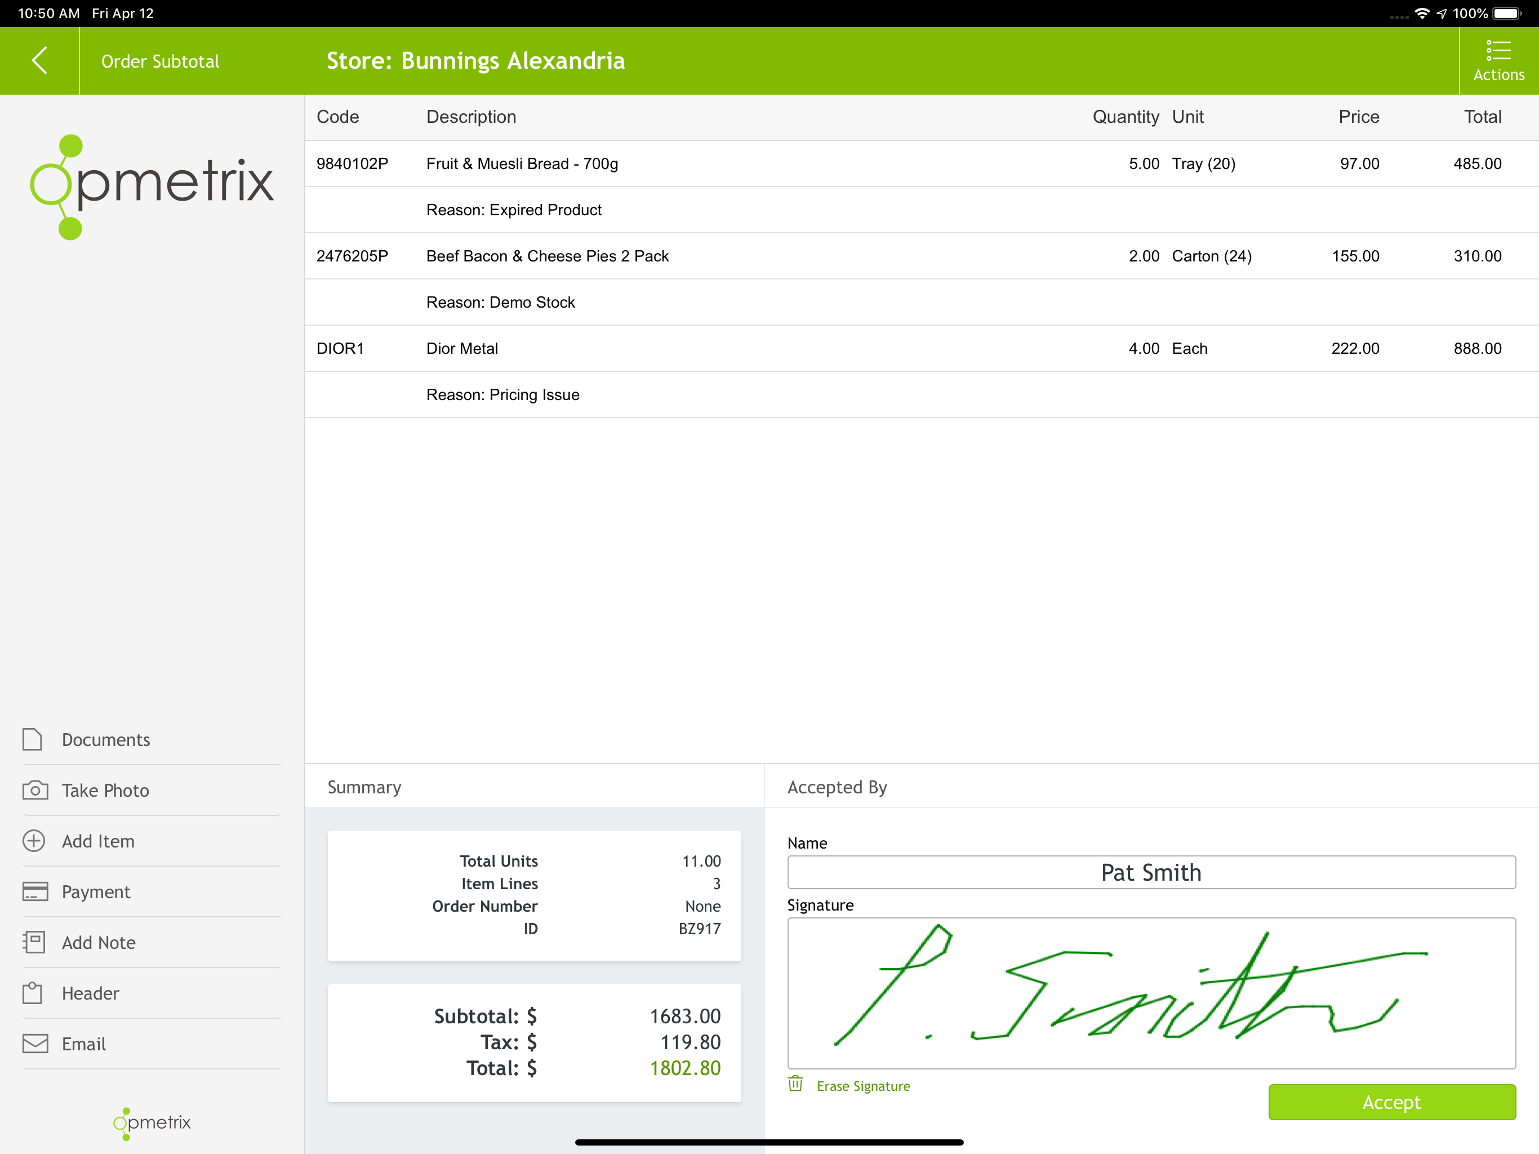Click the Tray (20) unit cell
The height and width of the screenshot is (1154, 1539).
point(1203,163)
